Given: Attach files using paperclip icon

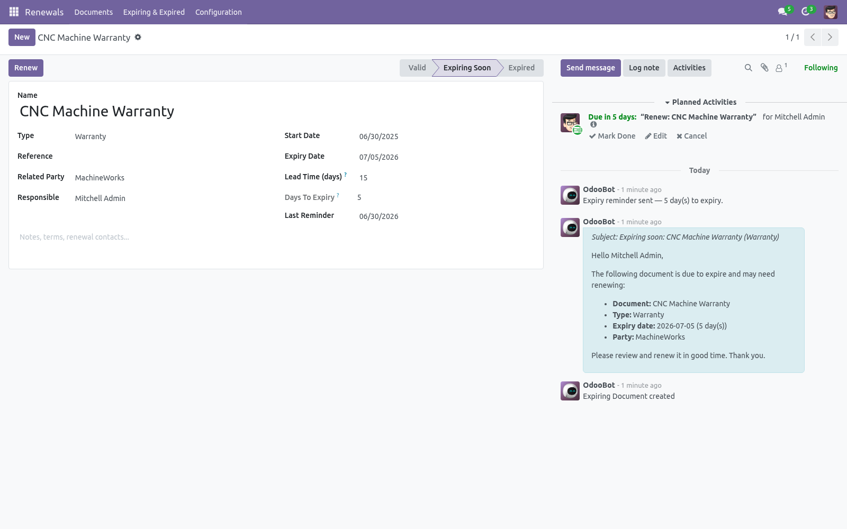Looking at the screenshot, I should pos(764,68).
